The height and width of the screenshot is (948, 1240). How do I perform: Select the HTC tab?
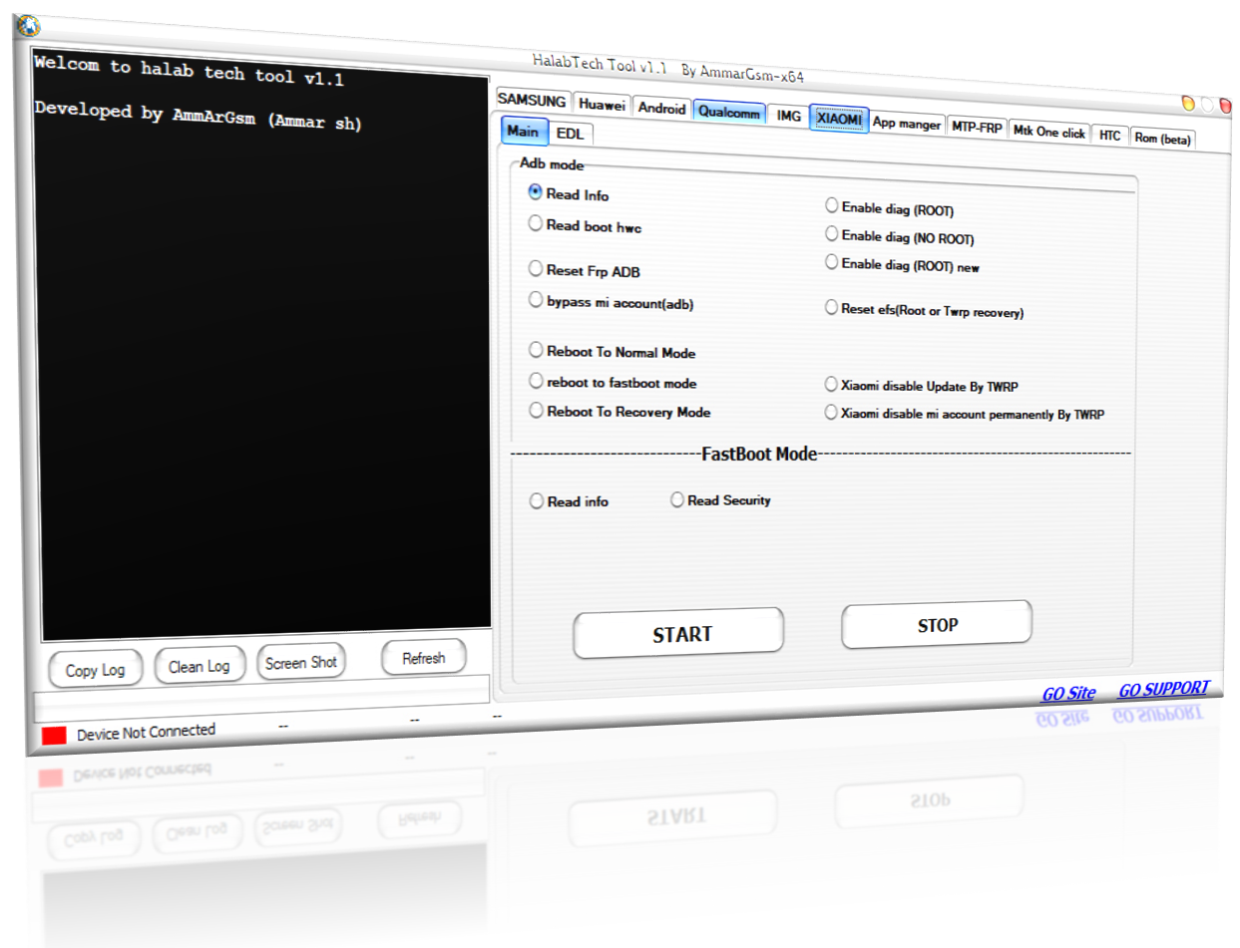coord(1109,135)
